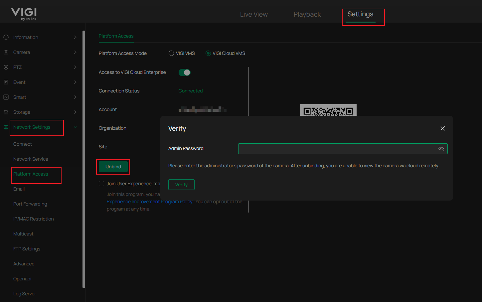Viewport: 482px width, 302px height.
Task: Click the PTZ target icon
Action: [x=6, y=67]
